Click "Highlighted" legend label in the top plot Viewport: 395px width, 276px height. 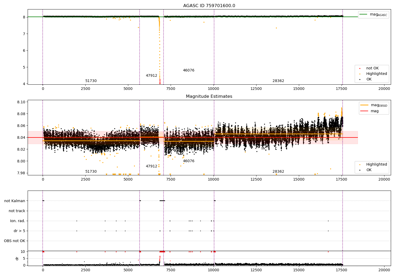point(377,74)
